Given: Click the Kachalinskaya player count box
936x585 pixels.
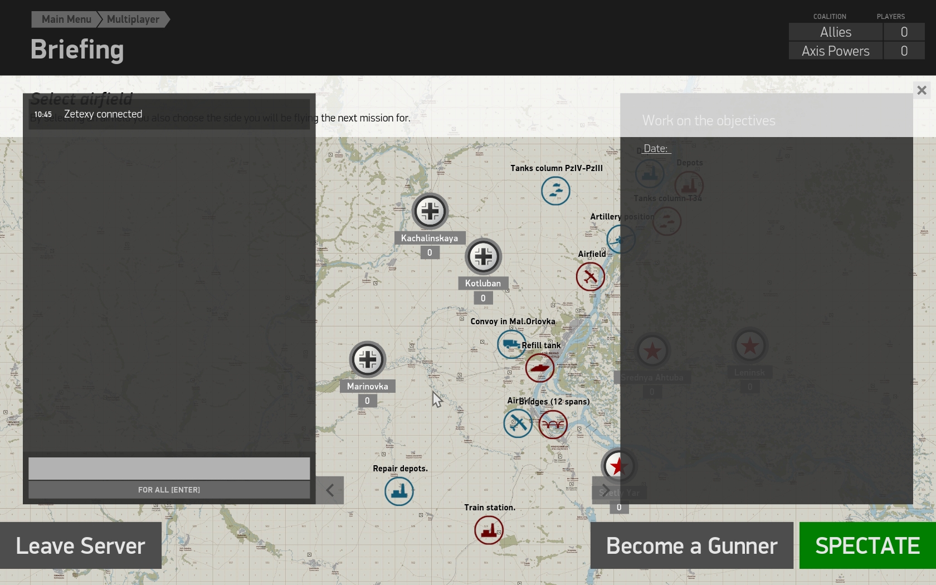Looking at the screenshot, I should tap(430, 253).
